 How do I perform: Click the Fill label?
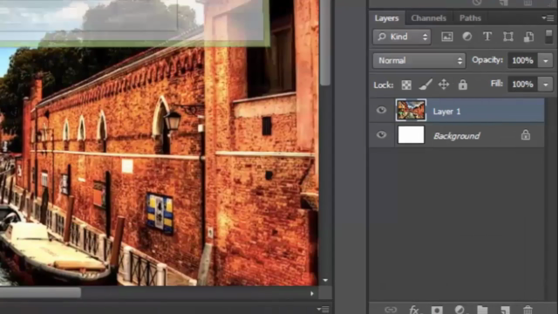tap(496, 84)
